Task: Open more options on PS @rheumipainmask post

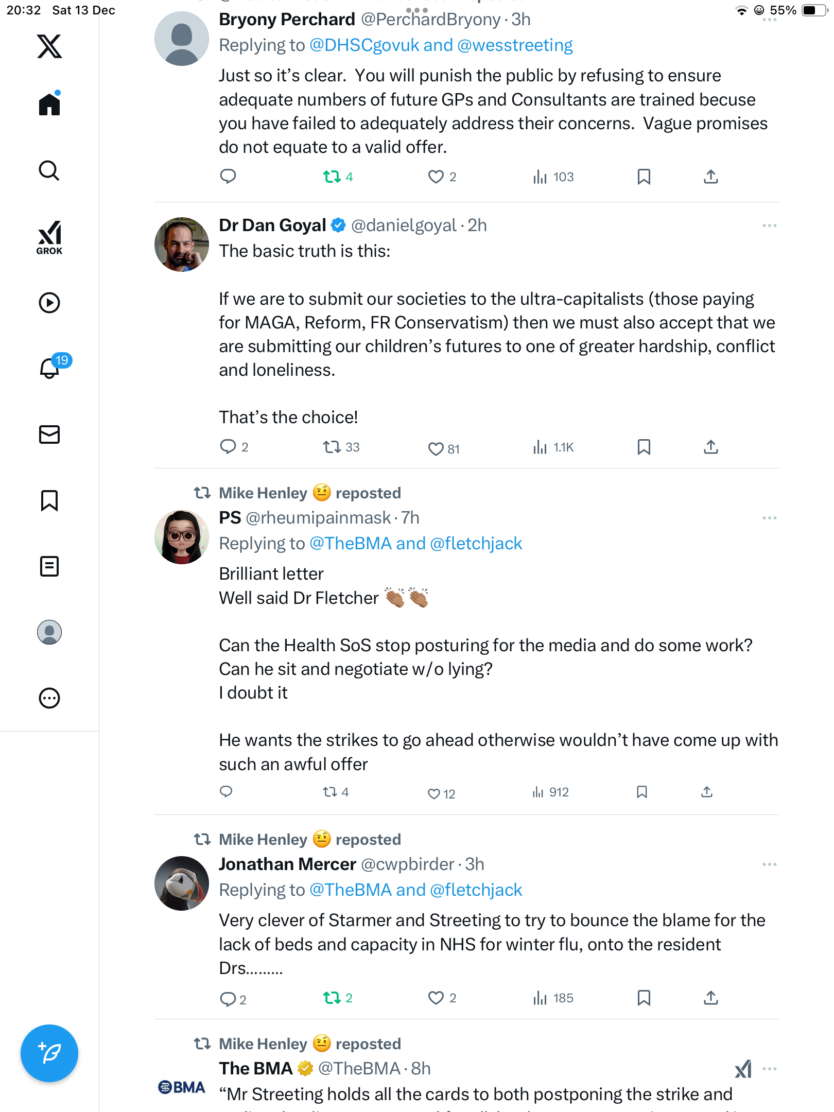Action: pyautogui.click(x=769, y=518)
